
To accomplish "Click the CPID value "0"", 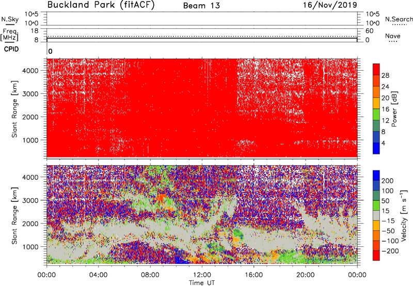I will (50, 52).
